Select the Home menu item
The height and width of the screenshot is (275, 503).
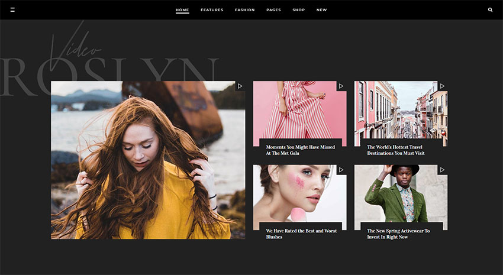point(182,10)
